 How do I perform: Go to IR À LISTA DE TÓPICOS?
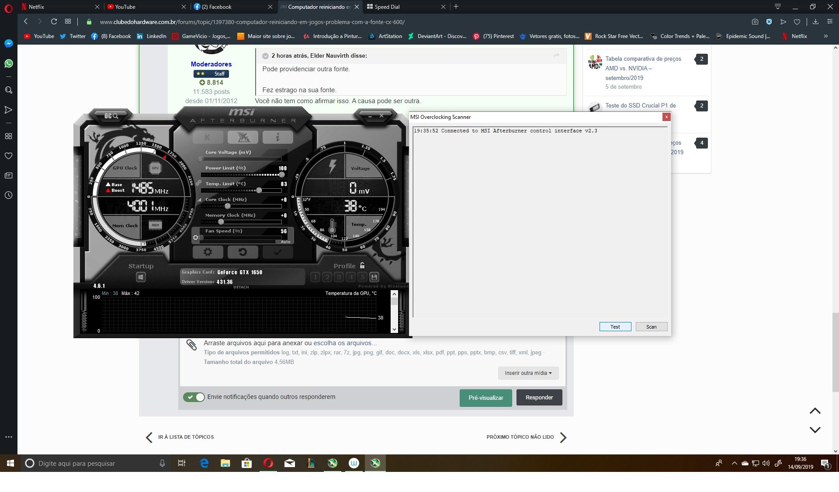coord(180,437)
